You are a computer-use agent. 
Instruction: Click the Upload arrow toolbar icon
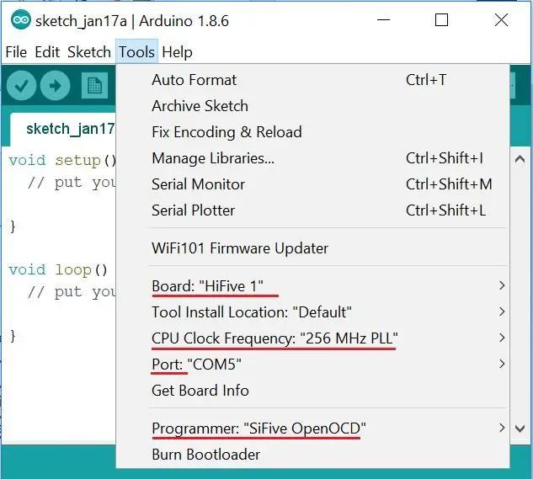coord(55,86)
